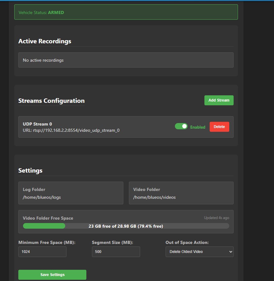The width and height of the screenshot is (274, 281).
Task: Click the Active Recordings heading
Action: [45, 41]
